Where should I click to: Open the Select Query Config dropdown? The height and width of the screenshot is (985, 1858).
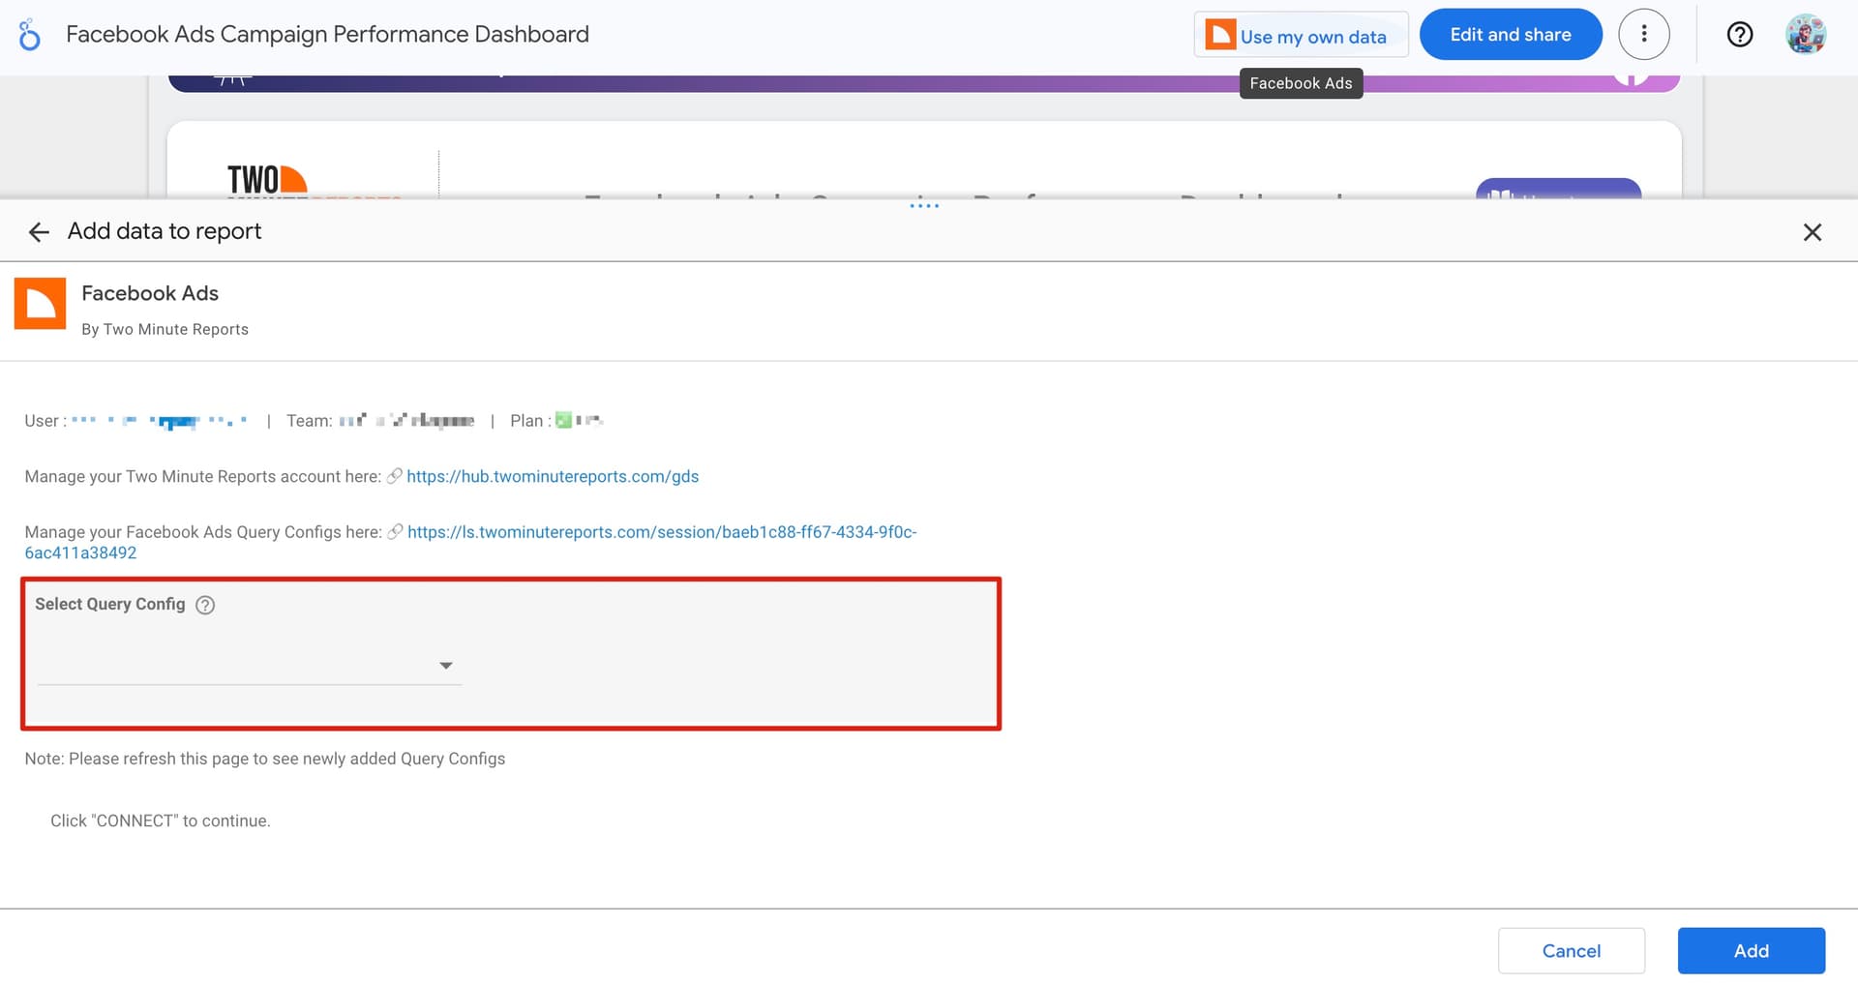(249, 665)
